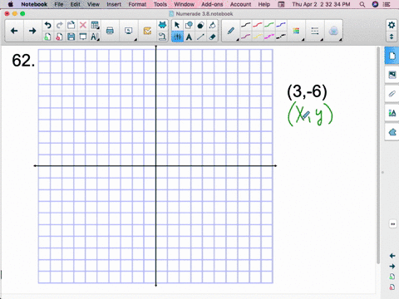The width and height of the screenshot is (399, 299).
Task: Click the Paste clipboard icon
Action: pyautogui.click(x=71, y=25)
